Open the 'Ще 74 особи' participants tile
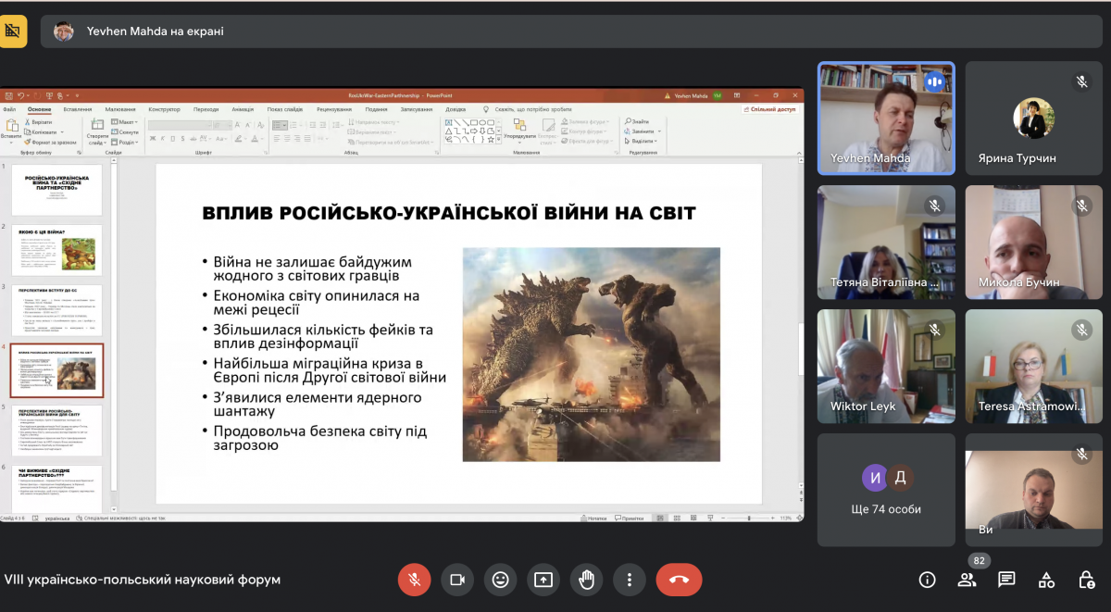 (886, 490)
